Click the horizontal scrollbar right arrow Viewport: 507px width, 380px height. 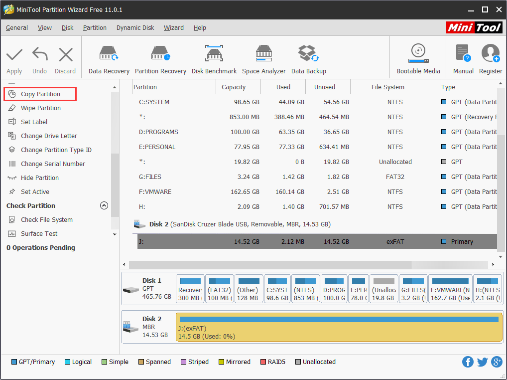point(493,264)
